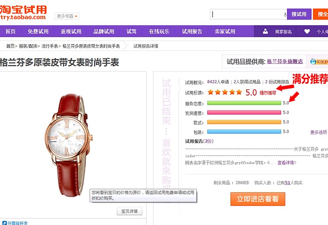
Task: Click the green 服务态度 rating bar
Action: click(244, 103)
